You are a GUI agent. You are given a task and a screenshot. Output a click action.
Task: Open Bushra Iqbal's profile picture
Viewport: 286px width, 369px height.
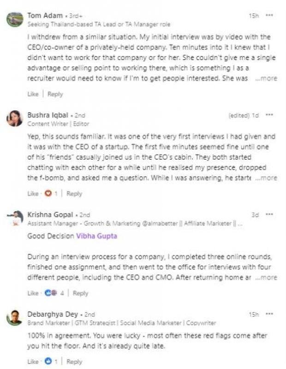15,119
